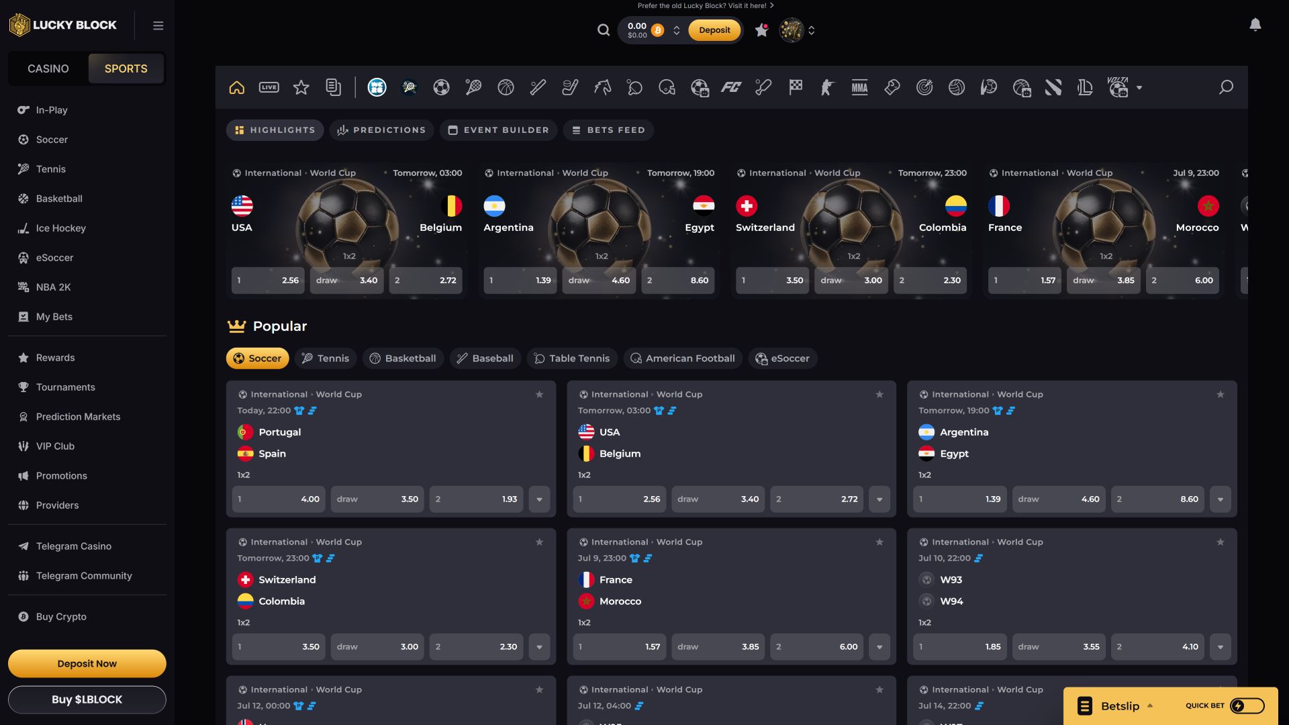Screen dimensions: 1289x725
Task: Expand more markets for USA vs Belgium
Action: click(879, 499)
